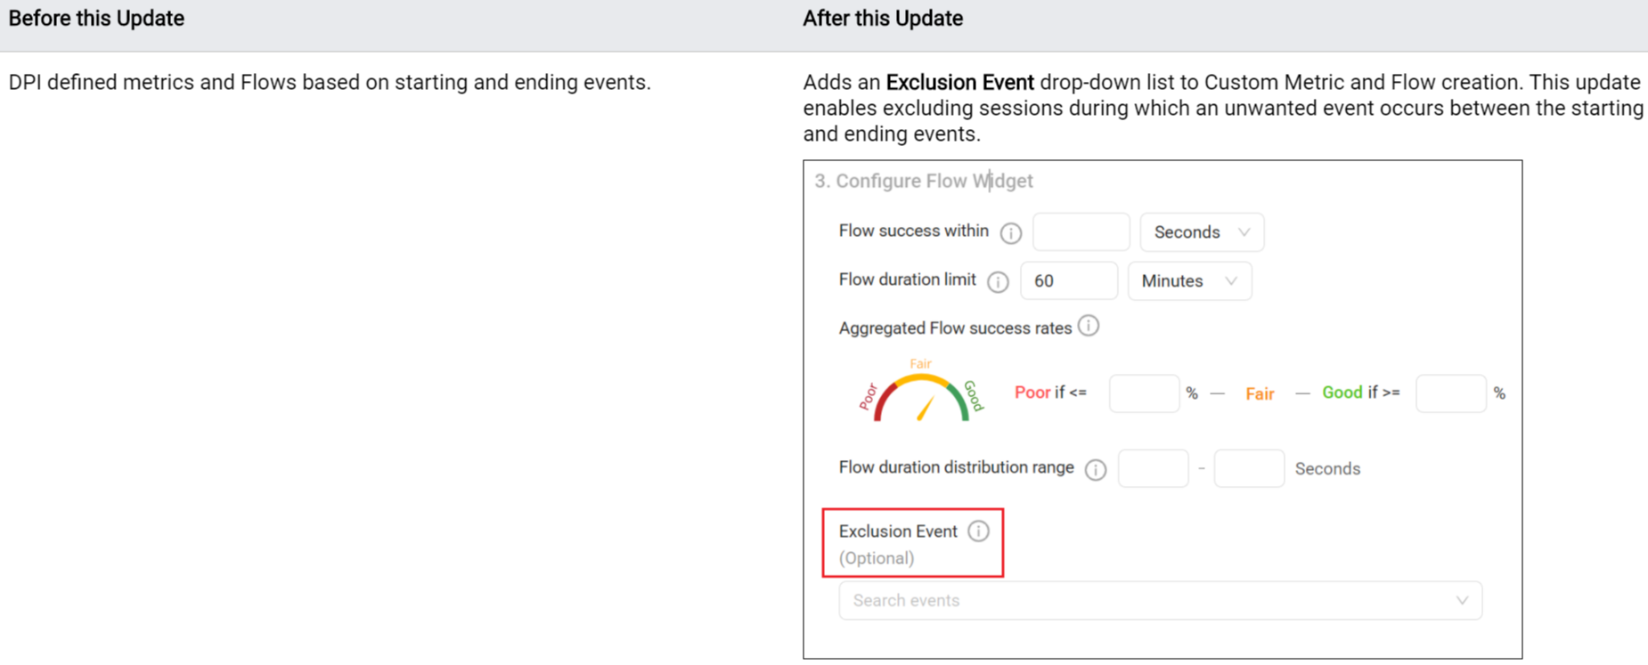This screenshot has height=665, width=1648.
Task: Select the Flow duration limit field showing 60
Action: 1068,281
